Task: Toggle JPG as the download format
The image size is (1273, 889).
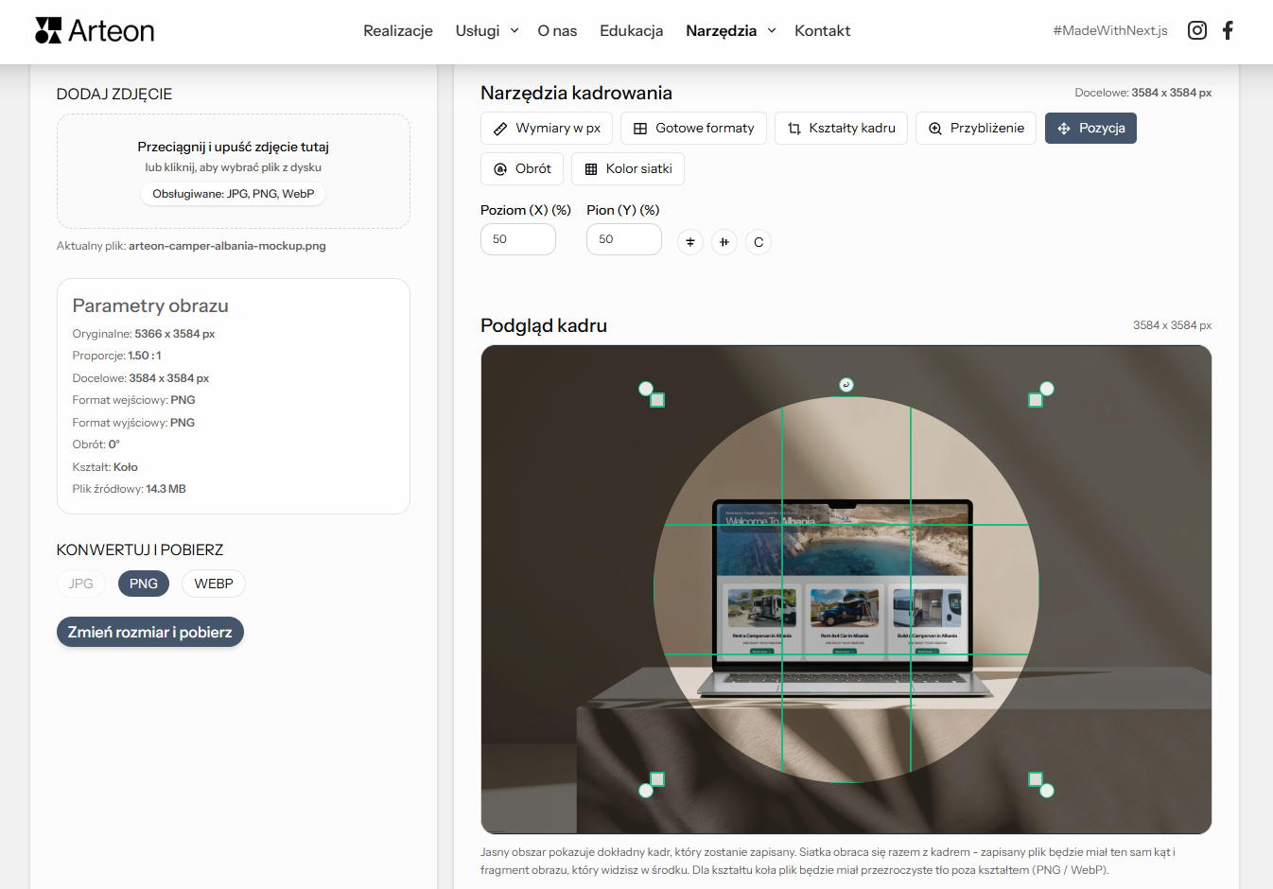Action: (x=80, y=584)
